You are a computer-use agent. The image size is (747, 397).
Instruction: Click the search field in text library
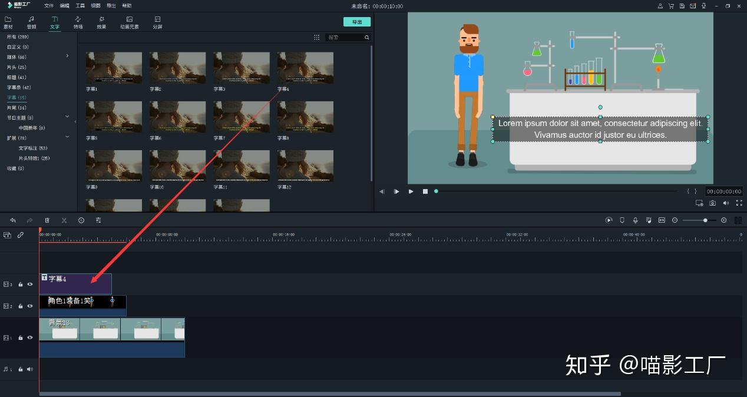click(x=348, y=37)
